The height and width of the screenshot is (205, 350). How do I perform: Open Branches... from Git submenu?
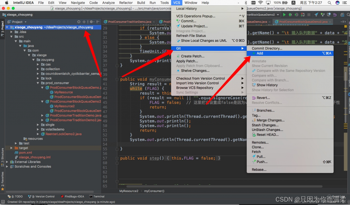(290, 110)
